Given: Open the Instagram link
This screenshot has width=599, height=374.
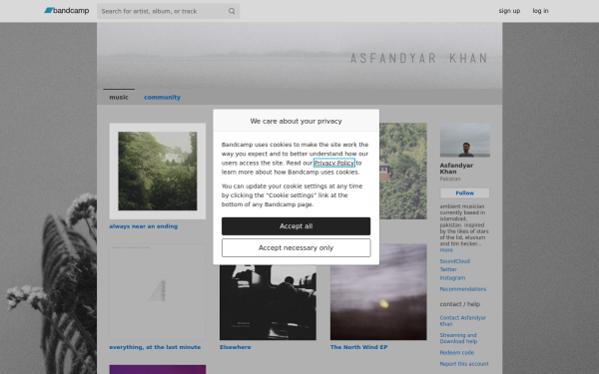Looking at the screenshot, I should [452, 278].
